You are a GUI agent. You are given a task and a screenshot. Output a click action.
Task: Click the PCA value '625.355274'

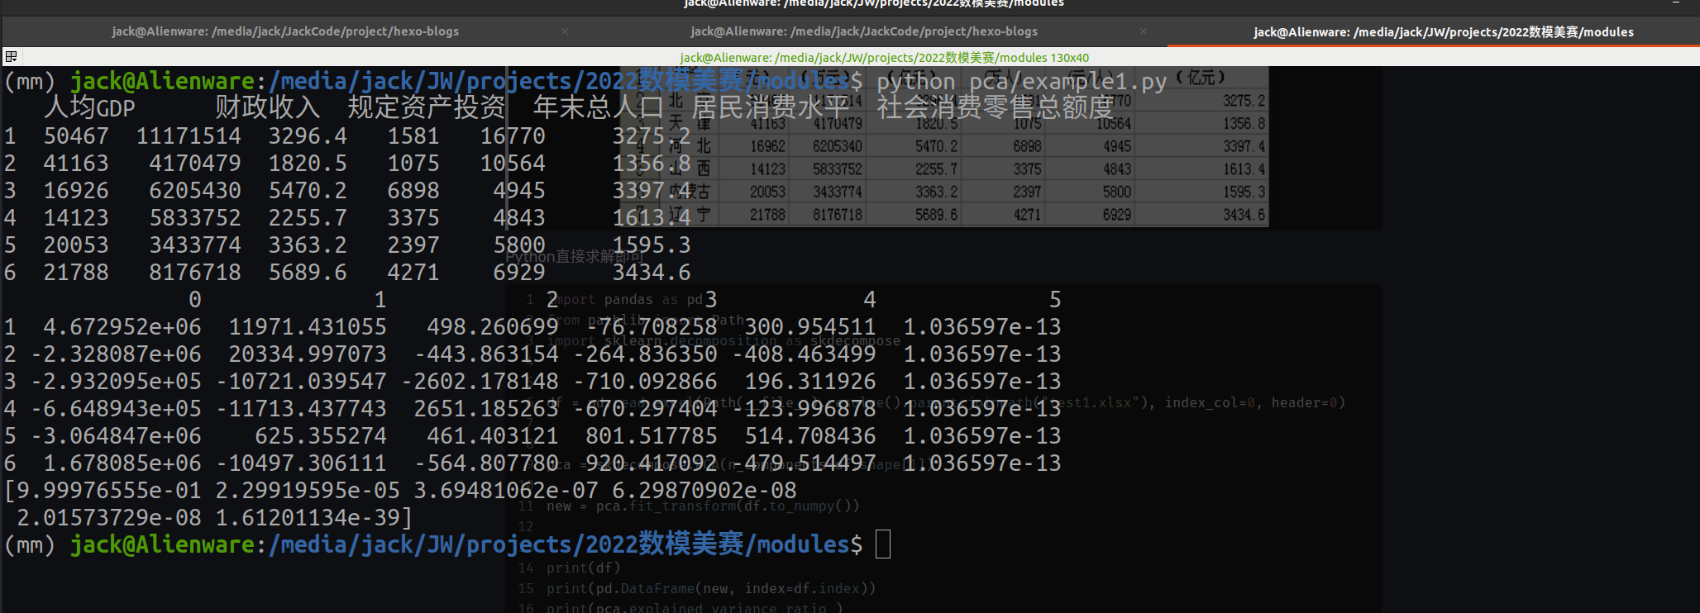coord(321,435)
